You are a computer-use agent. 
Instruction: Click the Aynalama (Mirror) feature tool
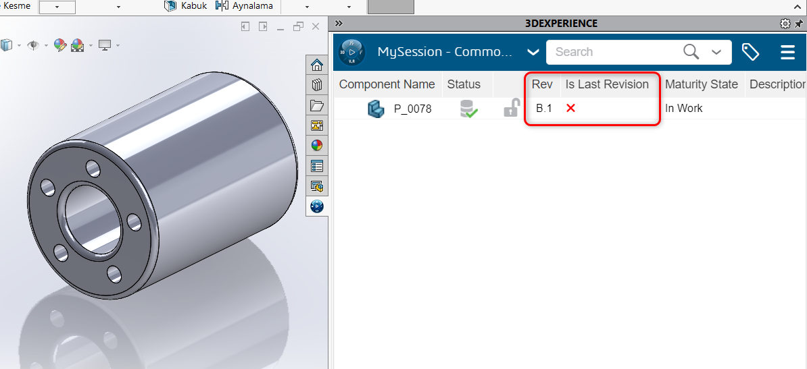point(245,6)
